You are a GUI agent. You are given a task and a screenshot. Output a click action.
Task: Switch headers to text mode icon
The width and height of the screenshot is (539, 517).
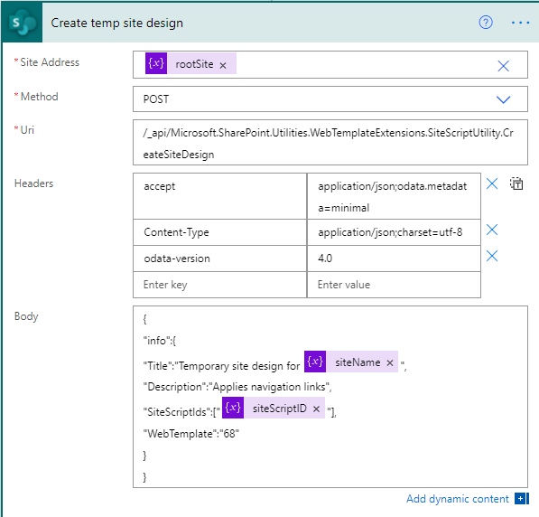(516, 183)
